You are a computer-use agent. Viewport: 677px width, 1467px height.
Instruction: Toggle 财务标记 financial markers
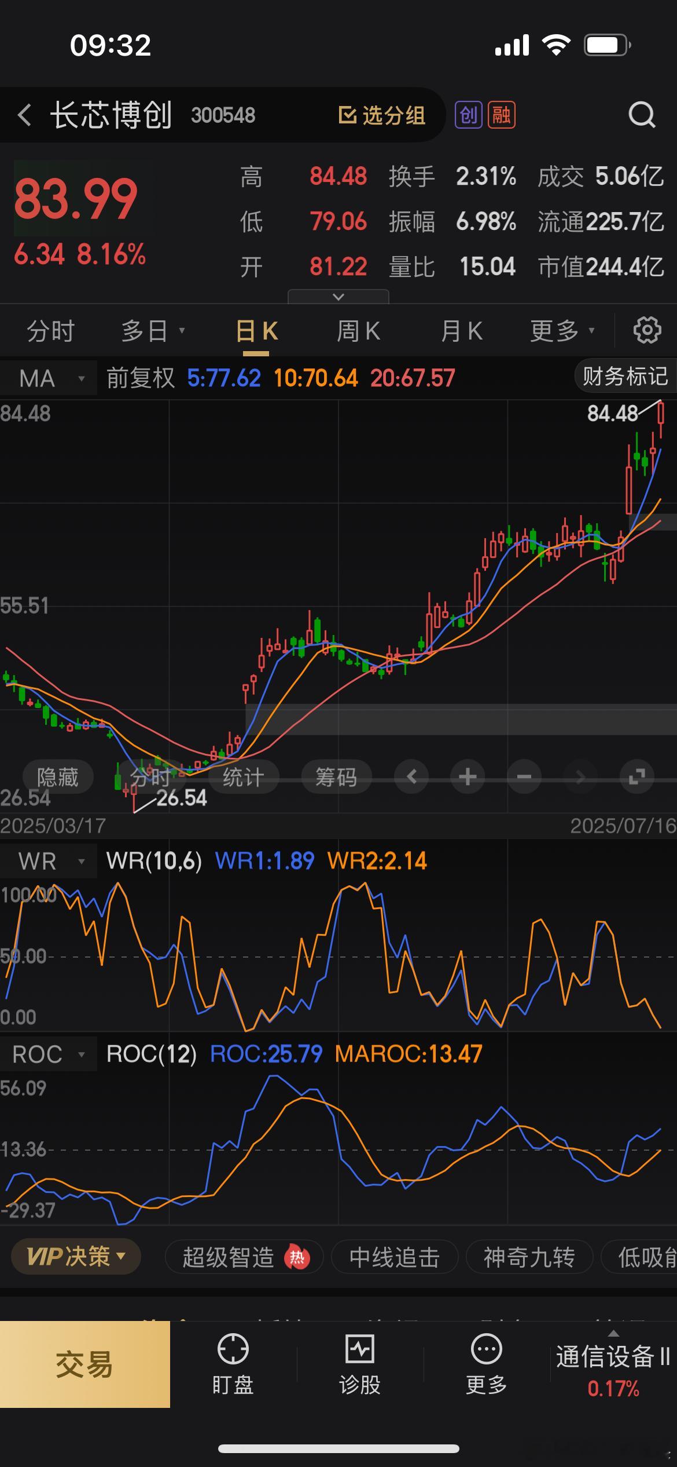pyautogui.click(x=625, y=376)
